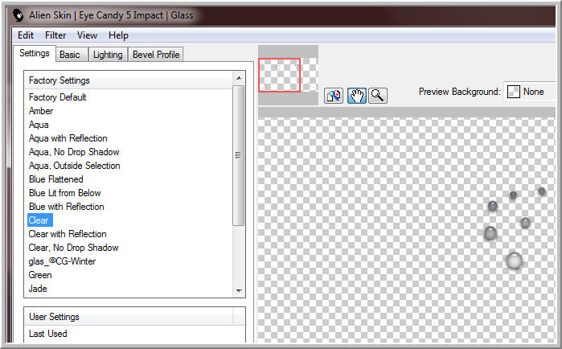Select the highlighted Clear preset
Image resolution: width=562 pixels, height=349 pixels.
39,220
